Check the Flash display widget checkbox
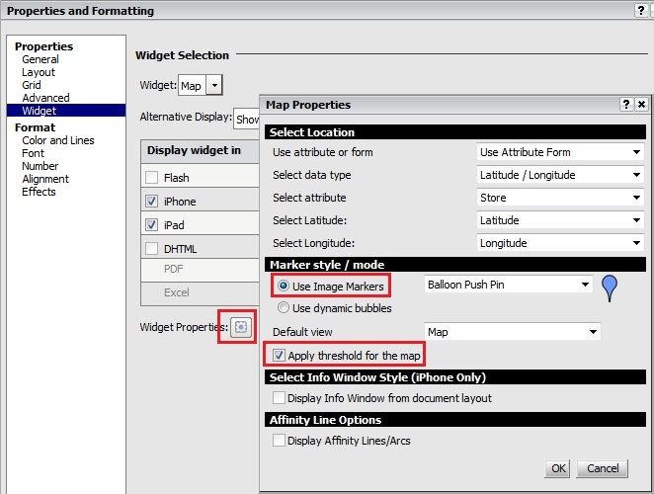The height and width of the screenshot is (494, 654). point(151,178)
